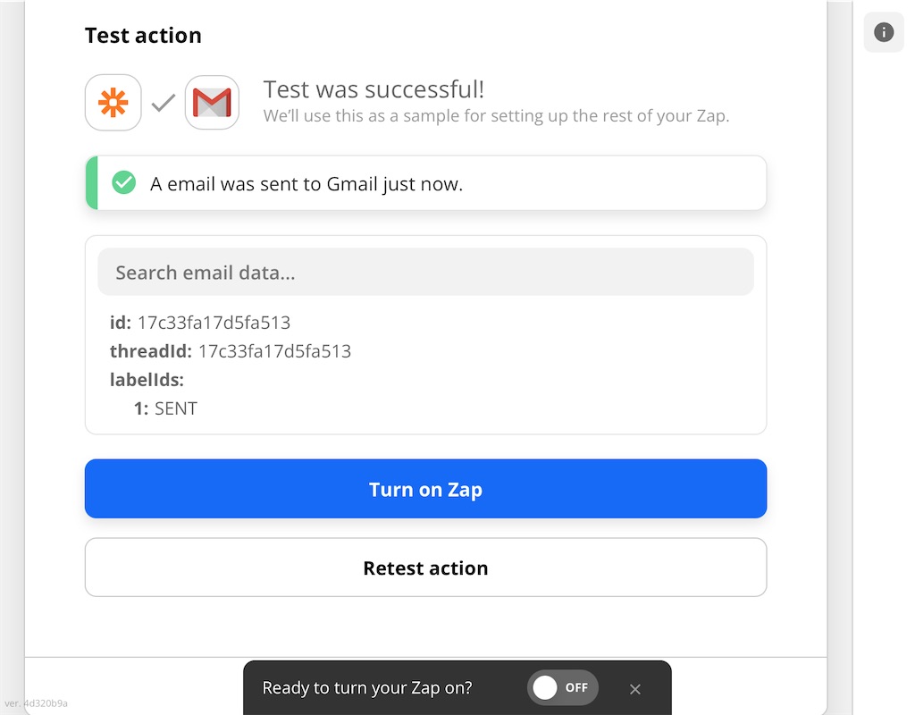The image size is (915, 715).
Task: Click the 'Test action' section heading
Action: pyautogui.click(x=143, y=36)
